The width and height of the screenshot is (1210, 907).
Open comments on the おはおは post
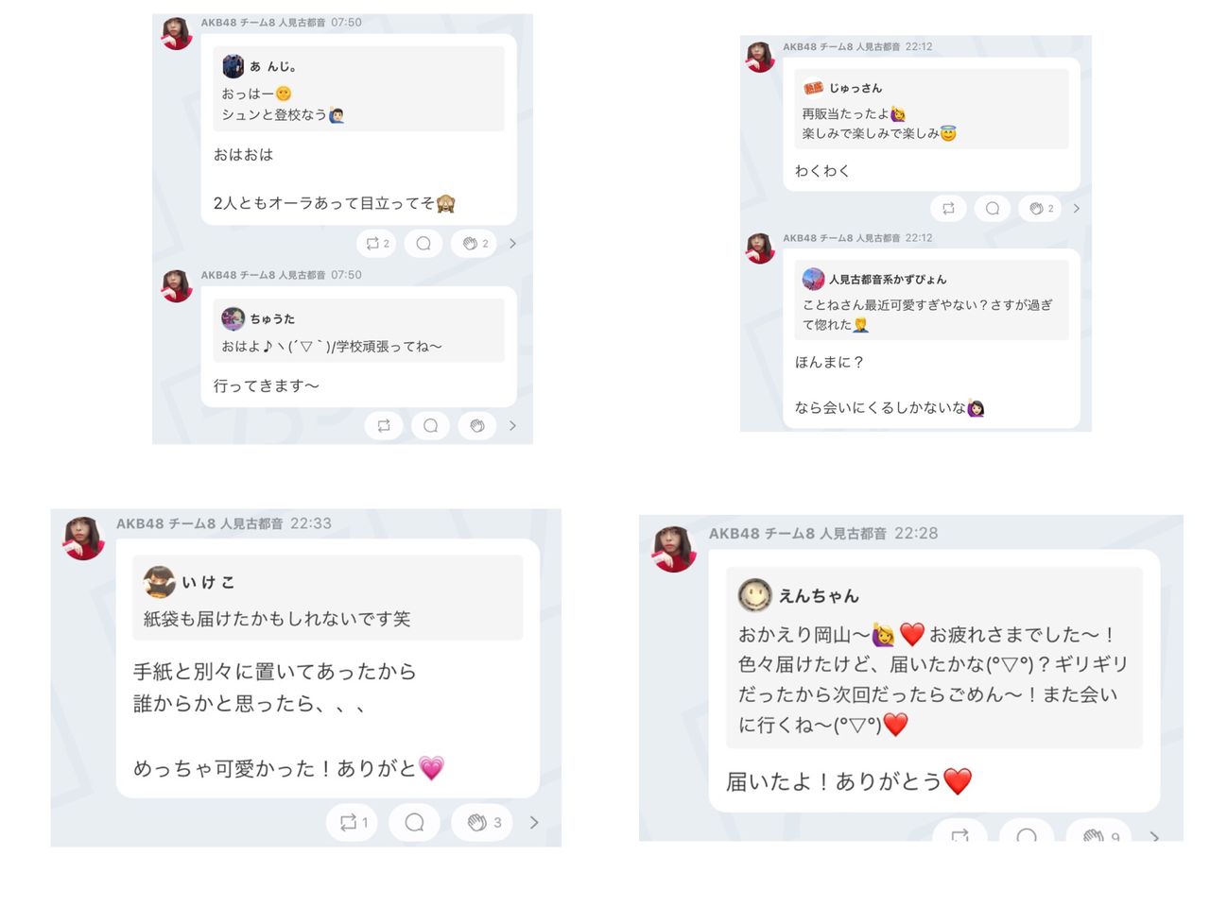click(x=423, y=244)
